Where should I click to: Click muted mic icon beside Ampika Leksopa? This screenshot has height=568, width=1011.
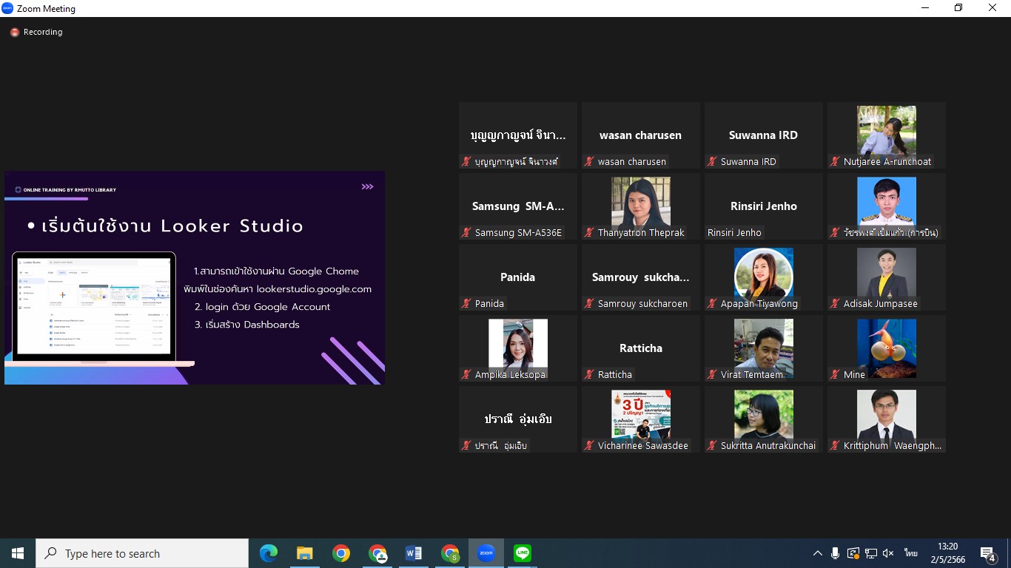(466, 374)
